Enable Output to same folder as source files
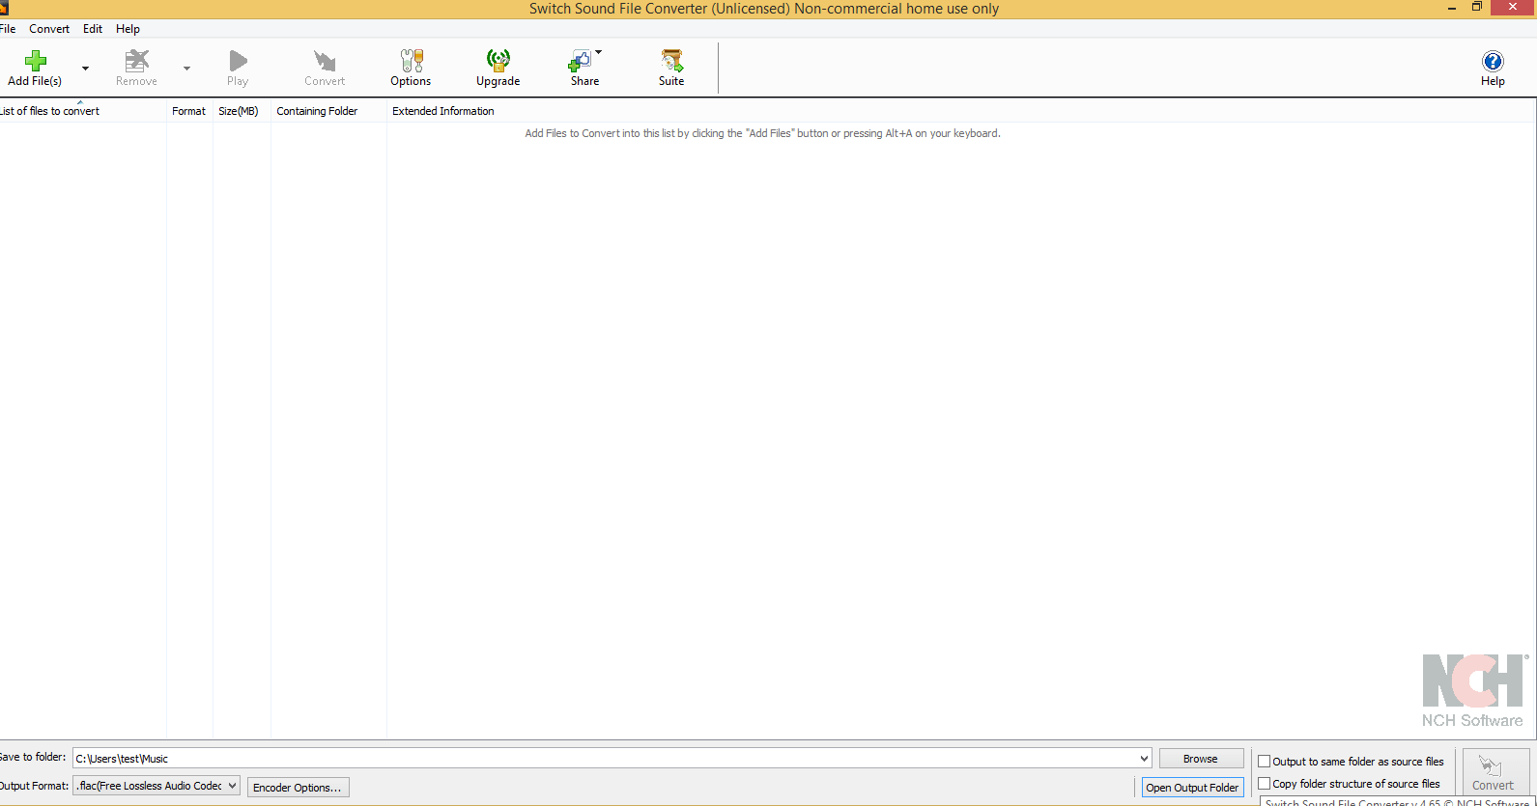Screen dimensions: 1537x806 tap(1264, 762)
